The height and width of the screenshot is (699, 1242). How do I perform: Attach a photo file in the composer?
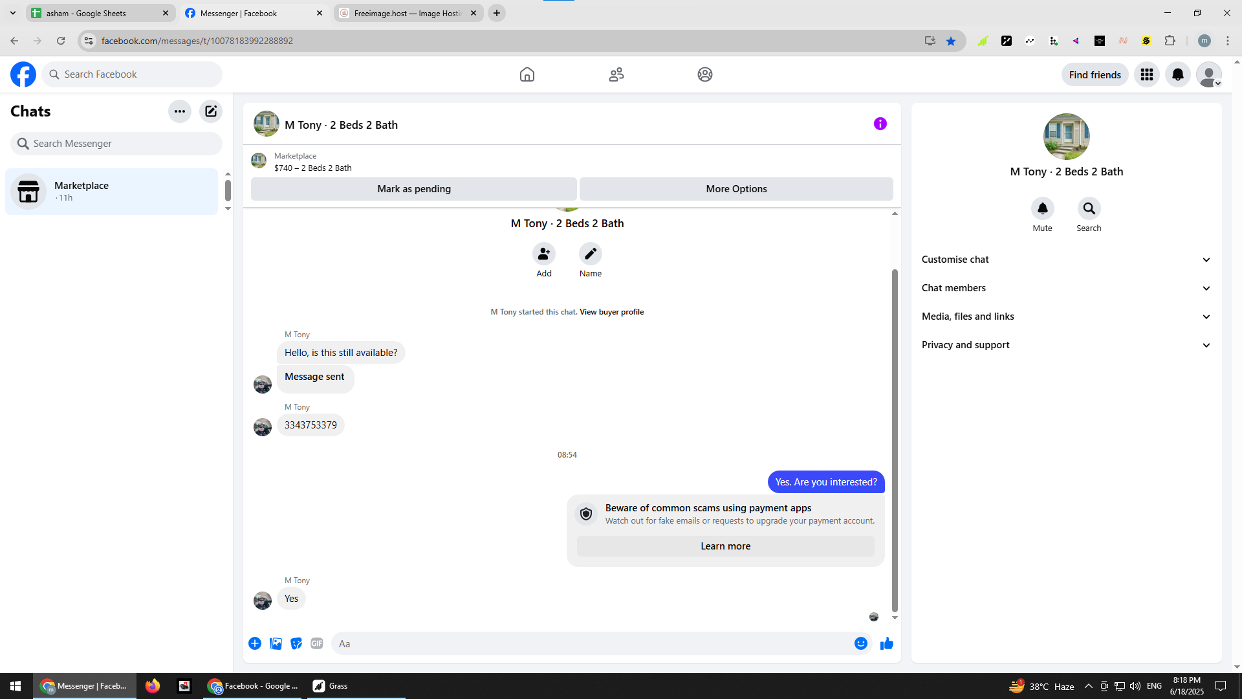[276, 643]
